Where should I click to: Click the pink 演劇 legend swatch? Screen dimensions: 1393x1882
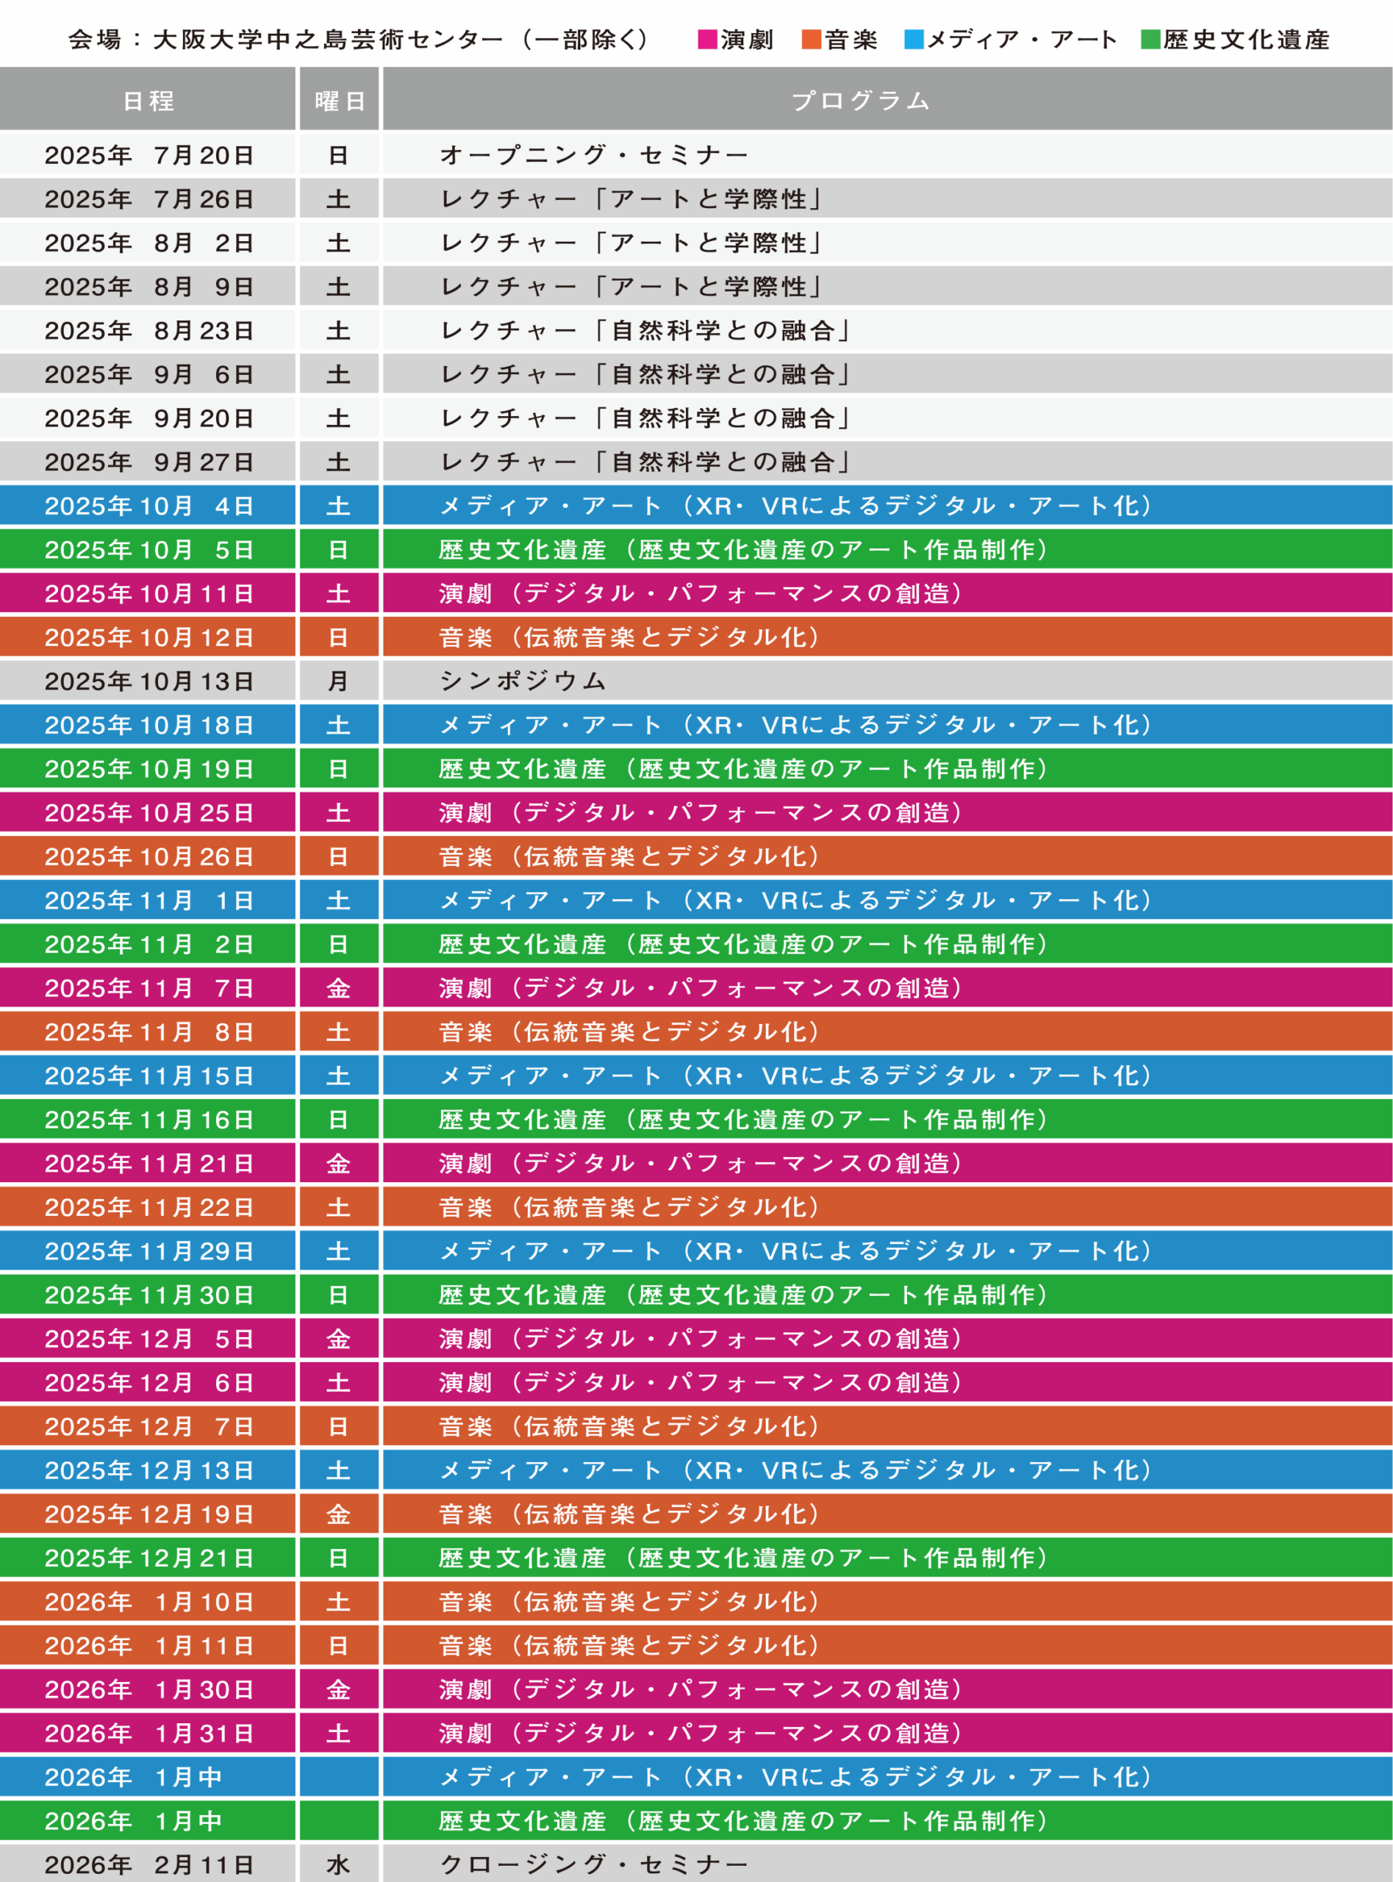(x=707, y=40)
